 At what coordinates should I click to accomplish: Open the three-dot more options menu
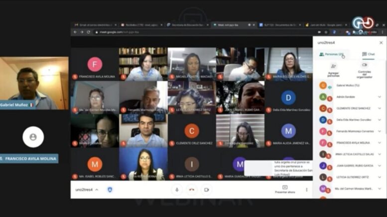(x=306, y=190)
